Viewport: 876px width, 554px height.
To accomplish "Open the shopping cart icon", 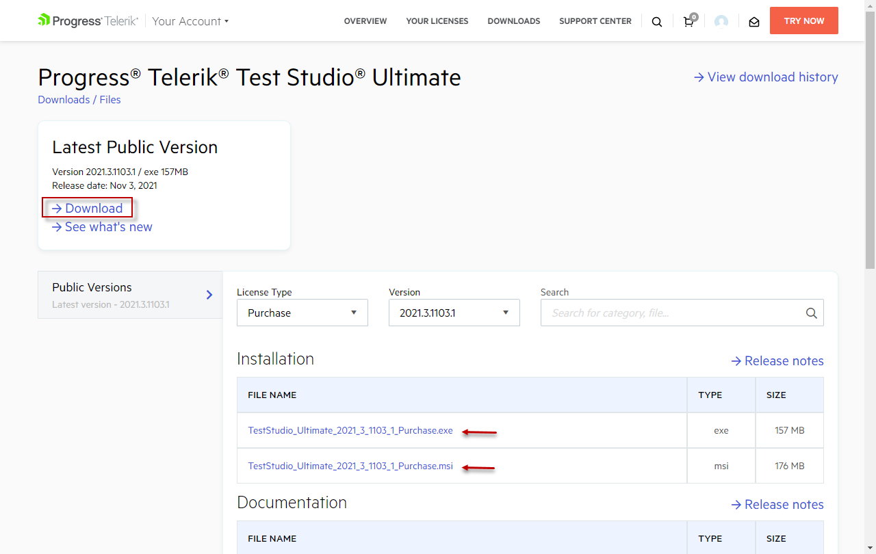I will [x=689, y=21].
